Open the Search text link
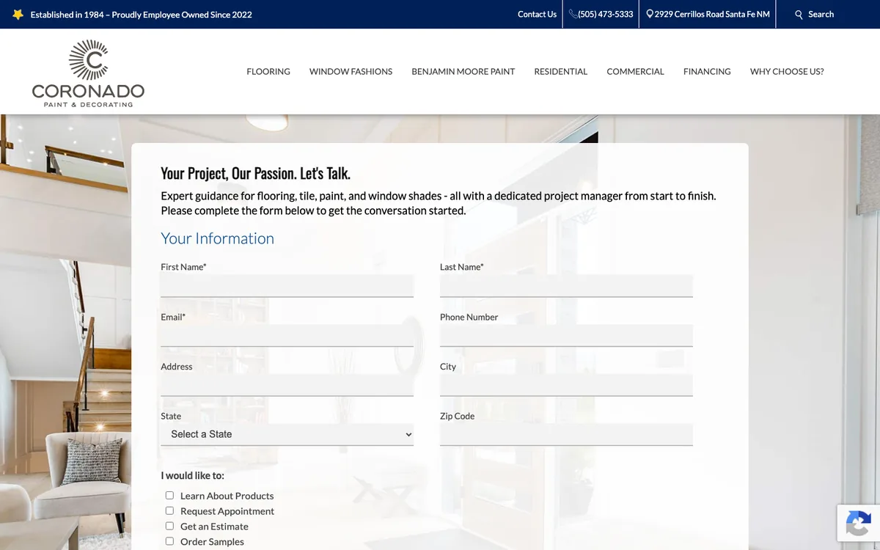Viewport: 880px width, 550px height. coord(821,14)
